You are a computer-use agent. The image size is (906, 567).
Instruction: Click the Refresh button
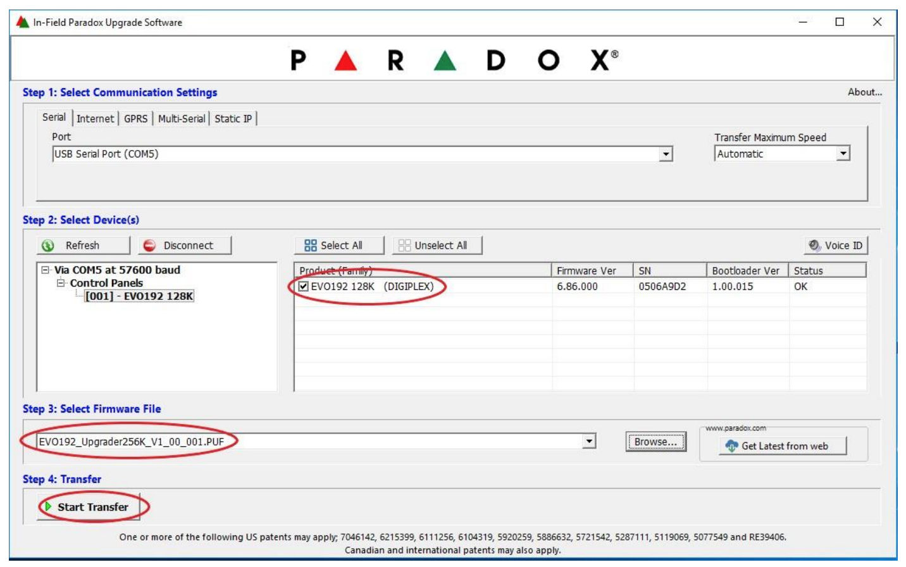click(84, 246)
